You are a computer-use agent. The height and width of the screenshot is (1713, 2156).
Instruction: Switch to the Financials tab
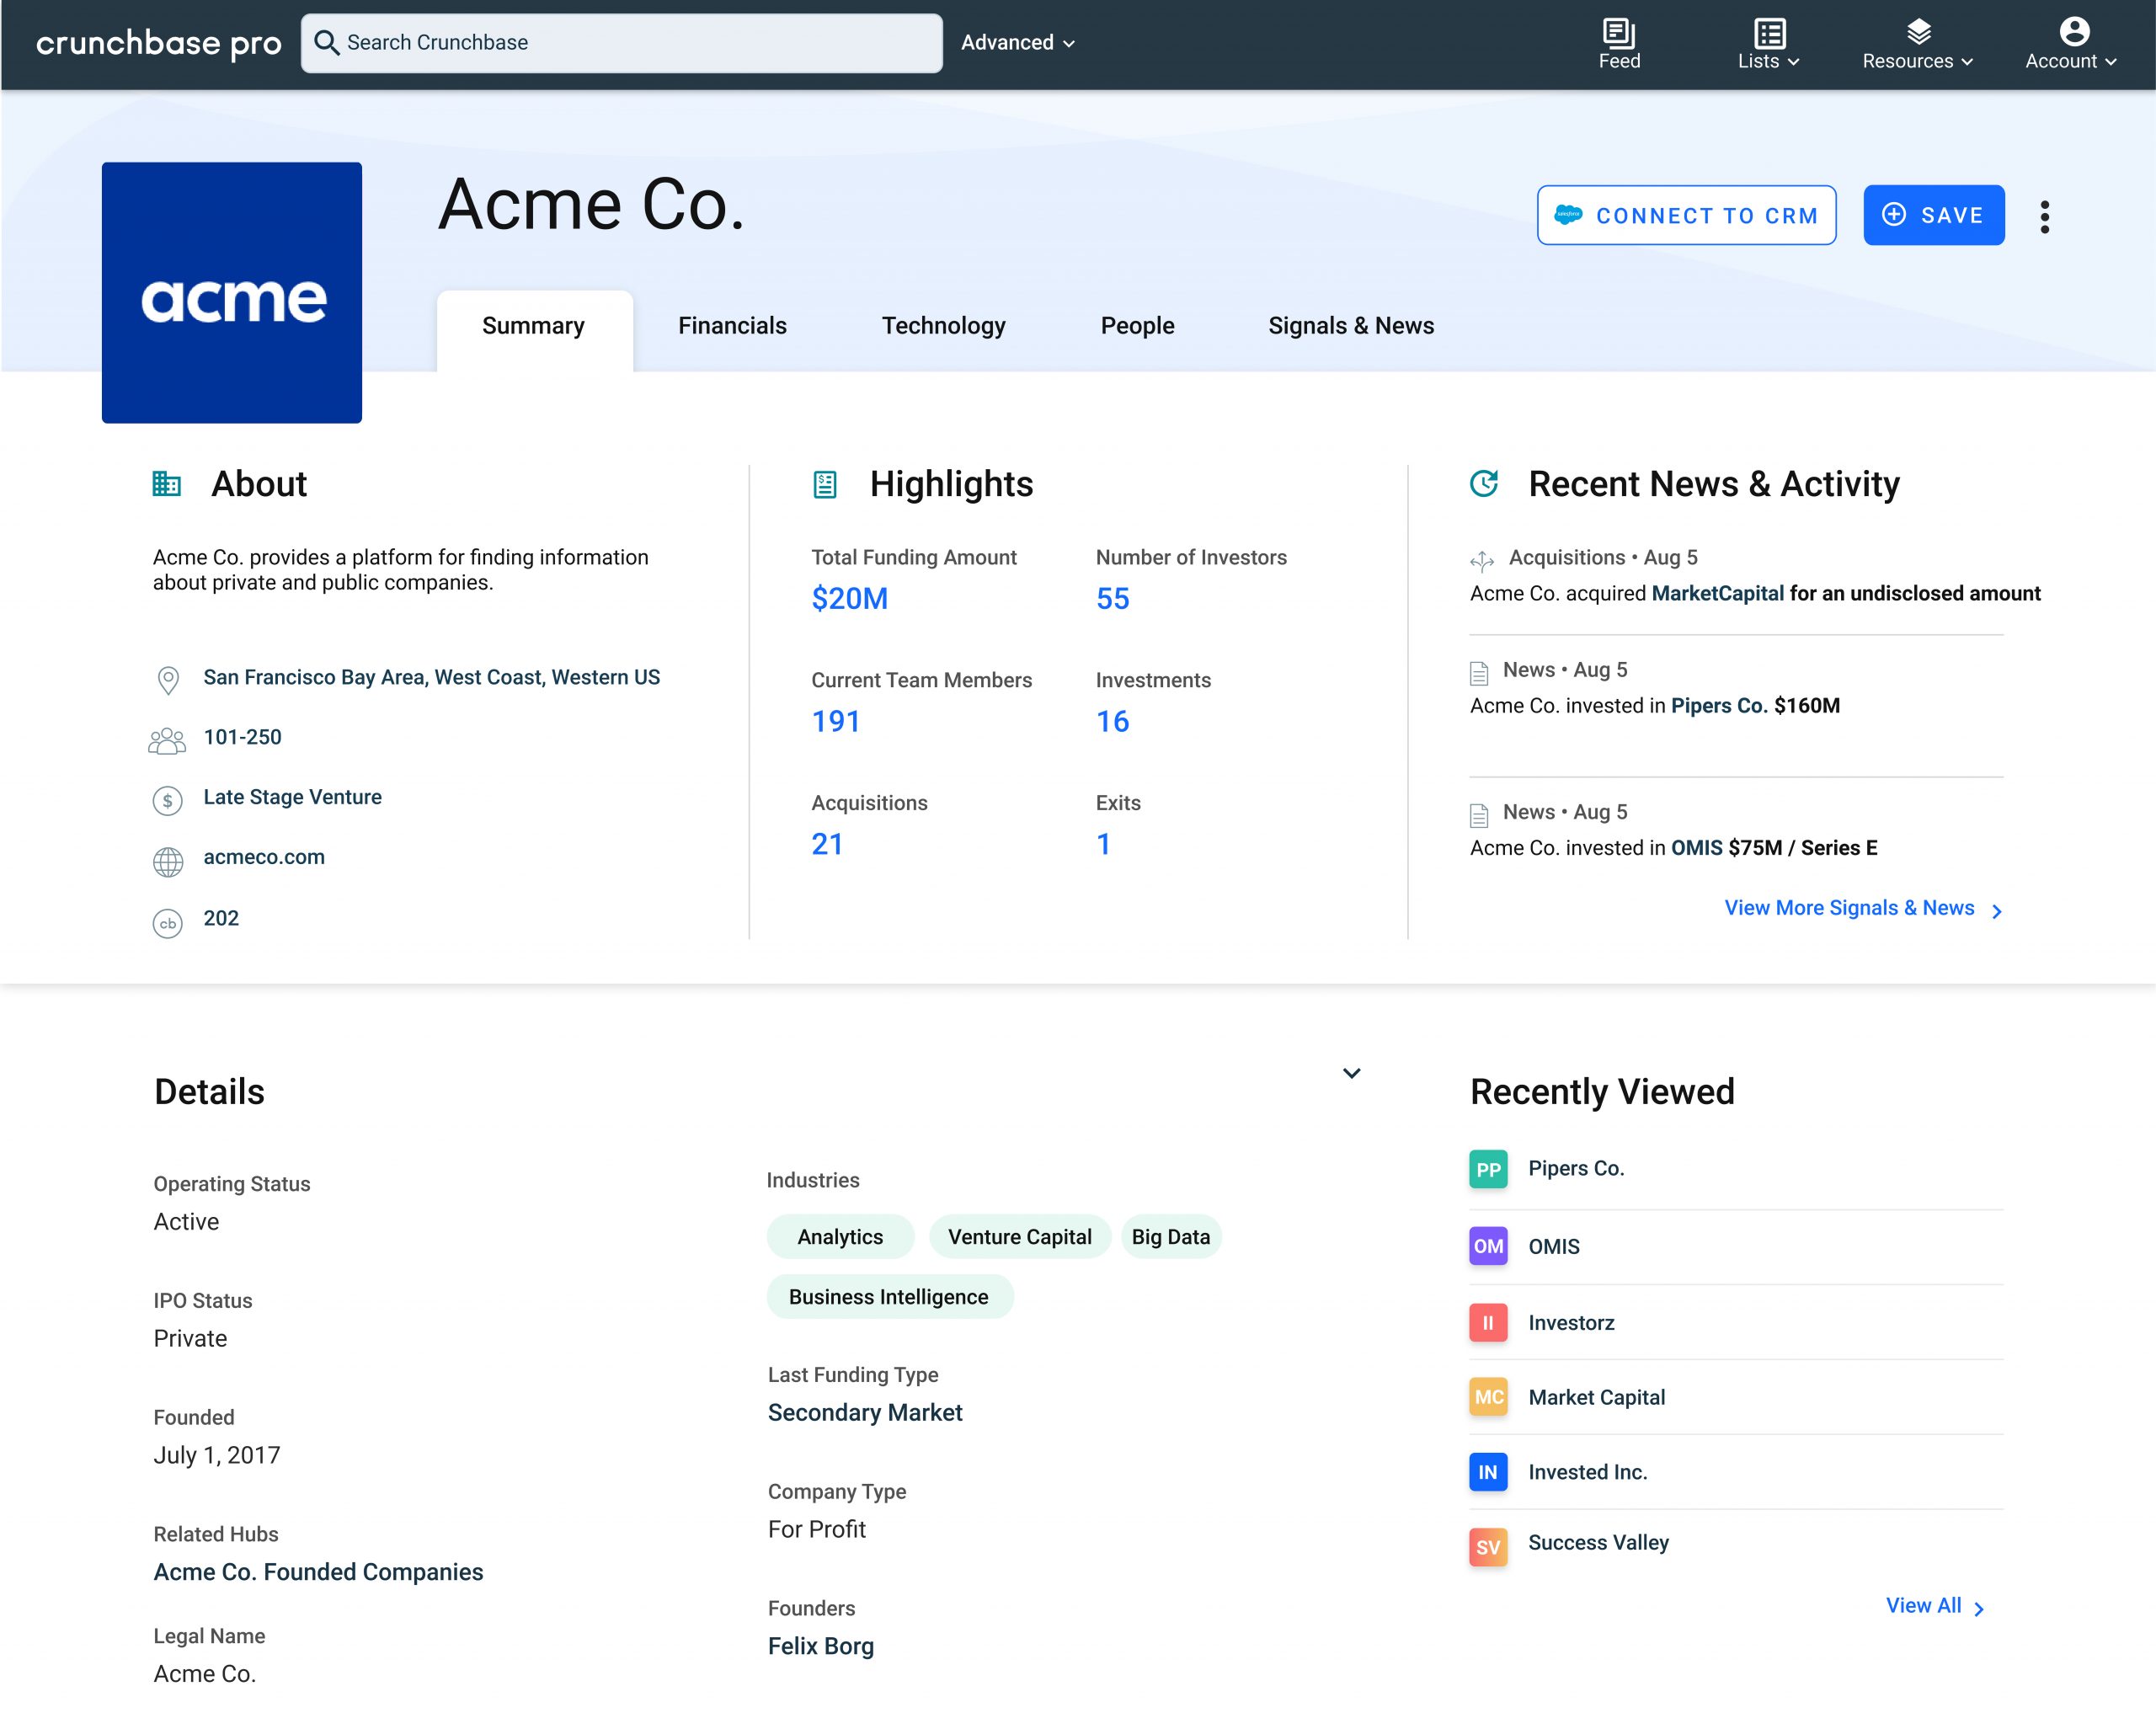[734, 325]
